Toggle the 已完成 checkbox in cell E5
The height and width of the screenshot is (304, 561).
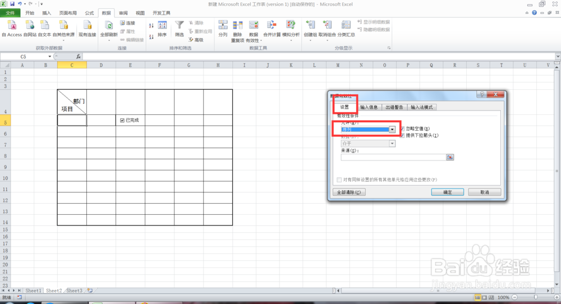pos(122,121)
